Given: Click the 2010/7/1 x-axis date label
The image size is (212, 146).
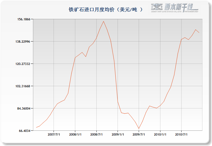Looking at the screenshot, I should (x=182, y=135).
